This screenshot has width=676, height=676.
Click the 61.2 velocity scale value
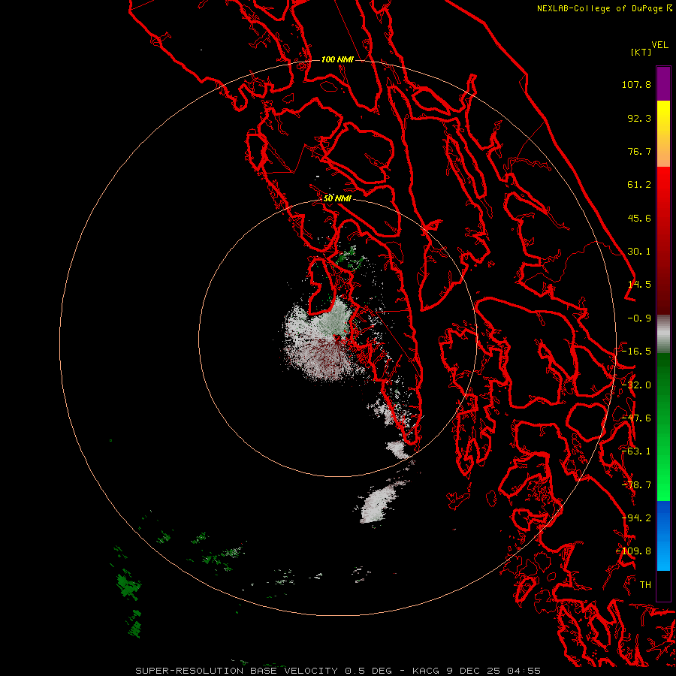(639, 185)
